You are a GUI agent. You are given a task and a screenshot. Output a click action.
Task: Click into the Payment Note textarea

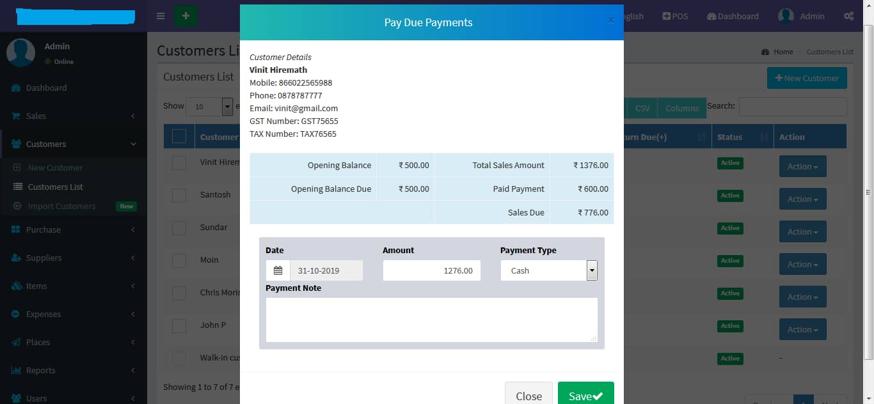[x=432, y=320]
